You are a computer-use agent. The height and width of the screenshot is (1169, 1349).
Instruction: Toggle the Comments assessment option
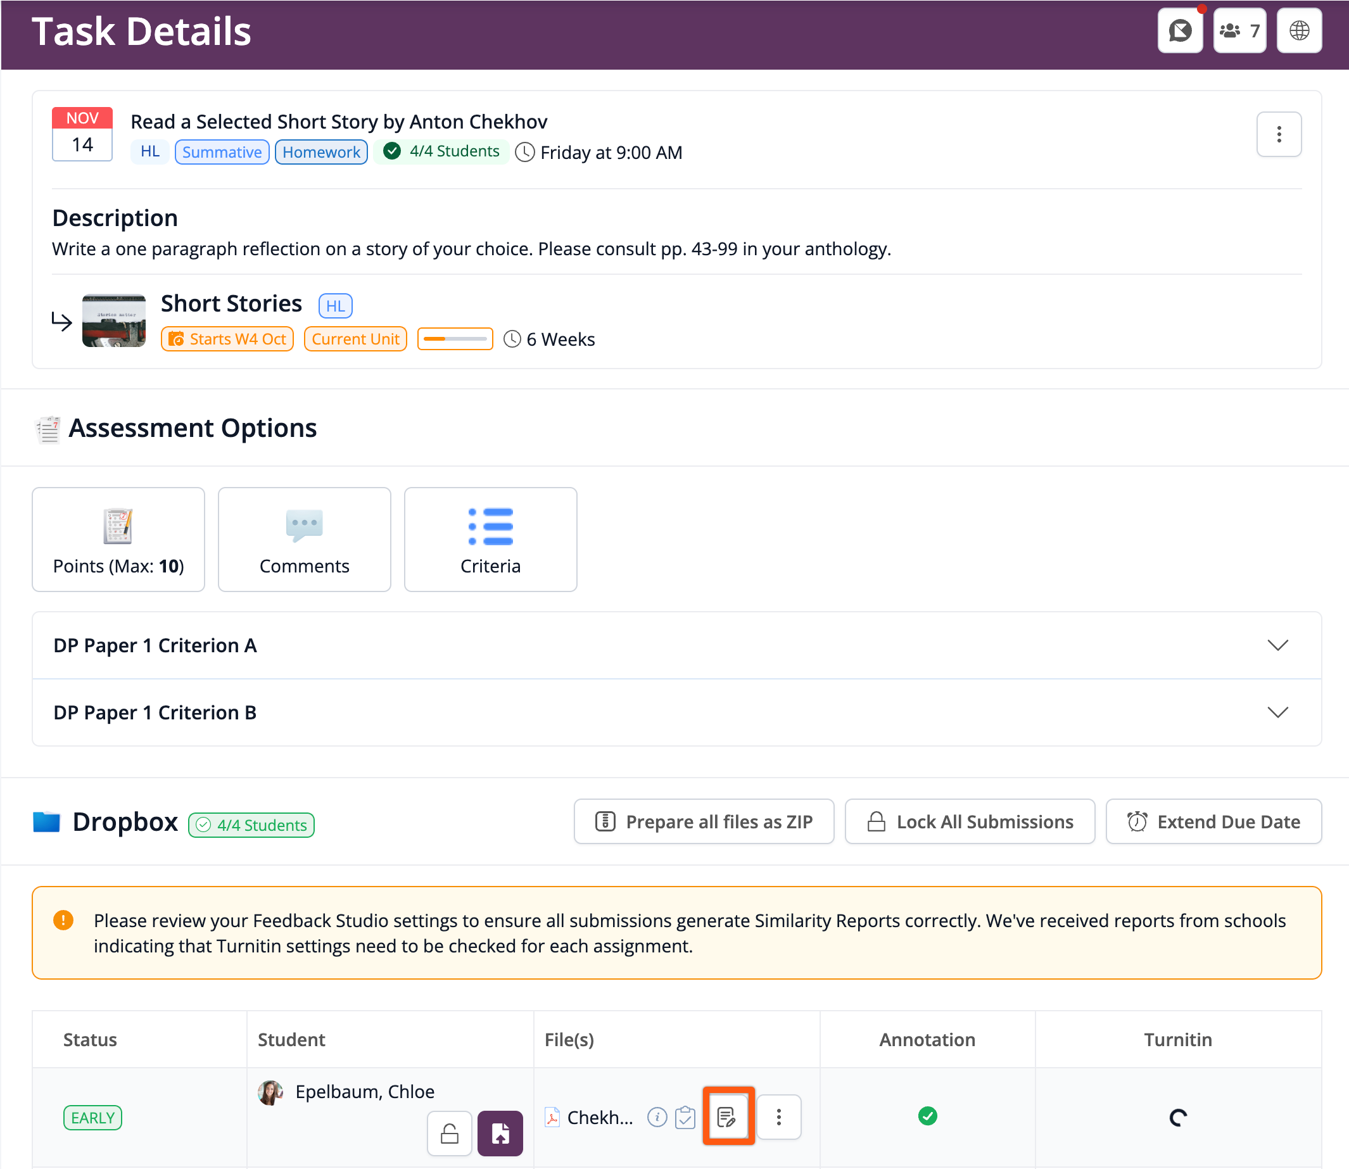304,540
